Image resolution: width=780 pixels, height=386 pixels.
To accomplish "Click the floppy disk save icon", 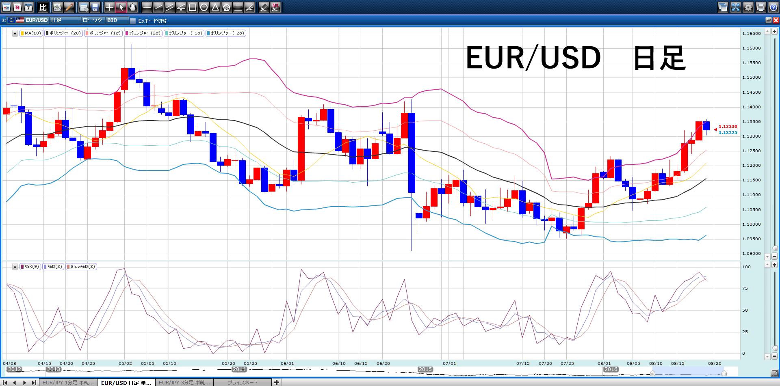I will click(95, 7).
